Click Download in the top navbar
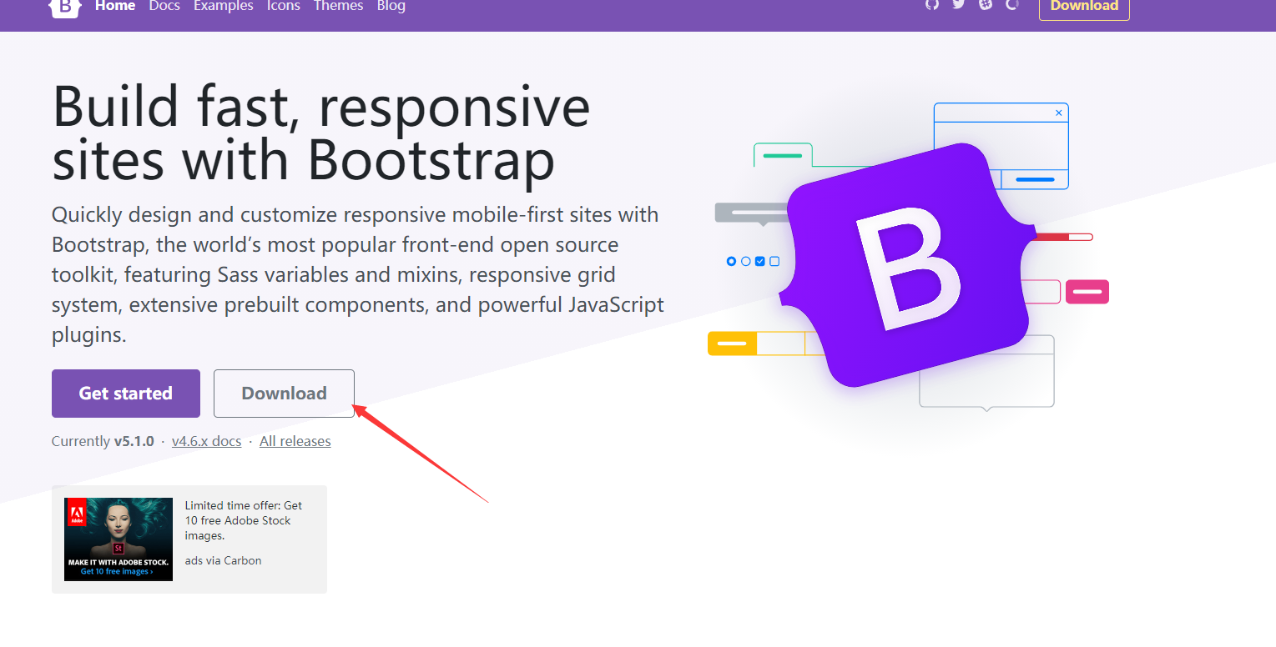 pyautogui.click(x=1083, y=6)
